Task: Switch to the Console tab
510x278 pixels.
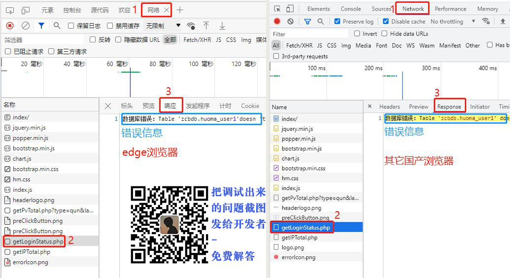Action: 351,9
